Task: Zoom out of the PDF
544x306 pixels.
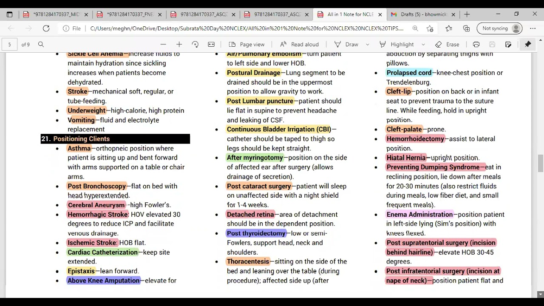Action: (163, 44)
